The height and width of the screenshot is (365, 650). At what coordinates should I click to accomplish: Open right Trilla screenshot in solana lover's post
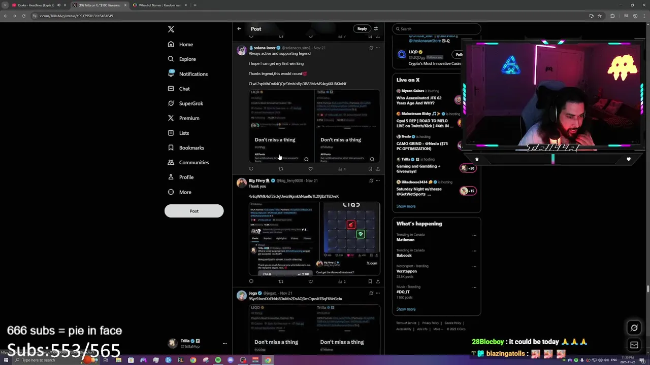(x=347, y=126)
